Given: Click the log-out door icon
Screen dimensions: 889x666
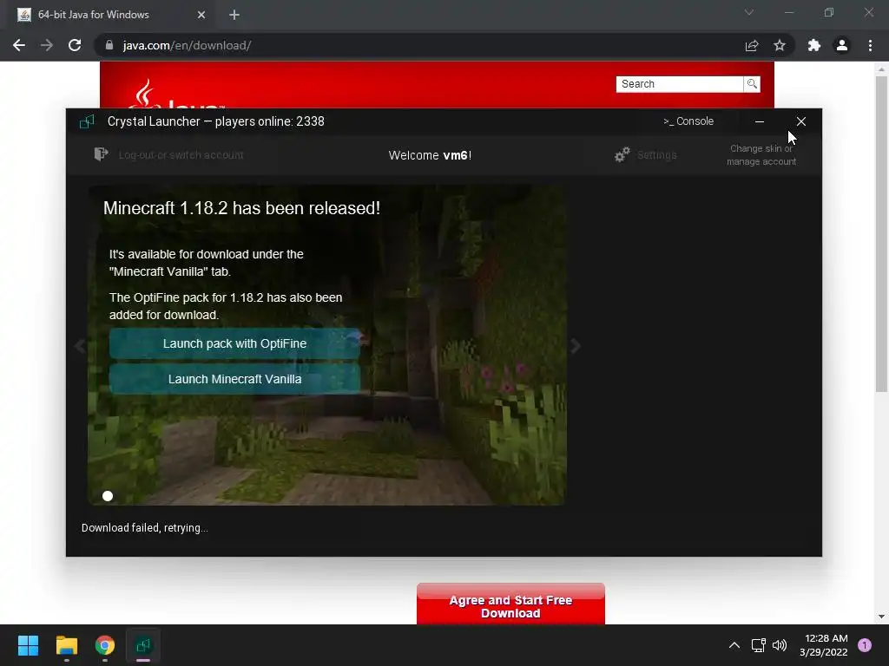Looking at the screenshot, I should click(101, 154).
